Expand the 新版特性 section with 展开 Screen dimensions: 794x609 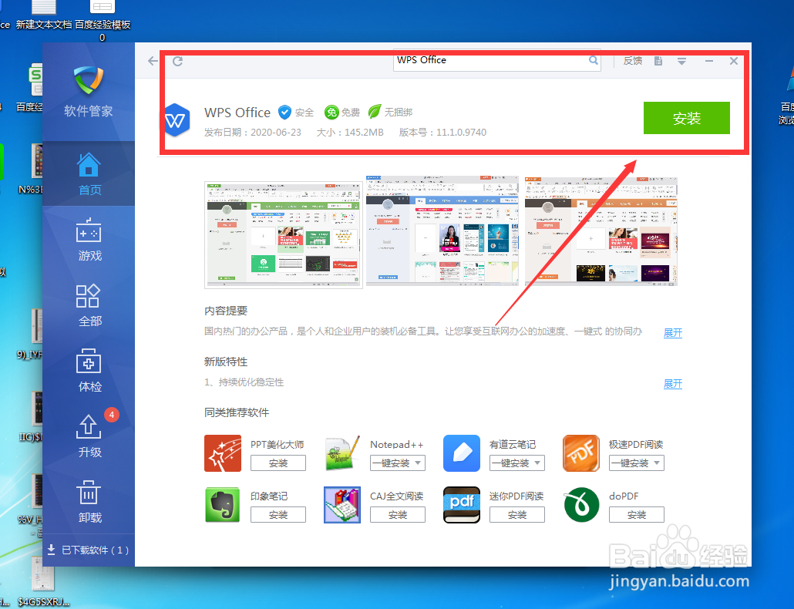click(x=672, y=384)
